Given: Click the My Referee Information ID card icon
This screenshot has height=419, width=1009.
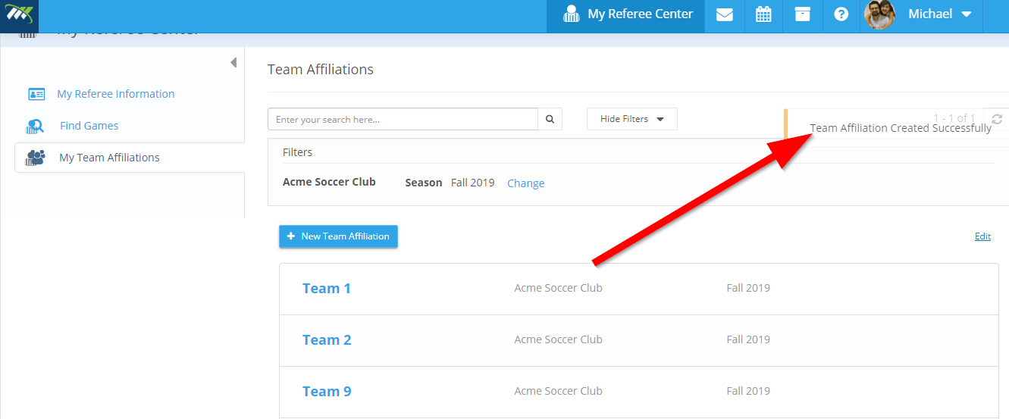Looking at the screenshot, I should [36, 94].
